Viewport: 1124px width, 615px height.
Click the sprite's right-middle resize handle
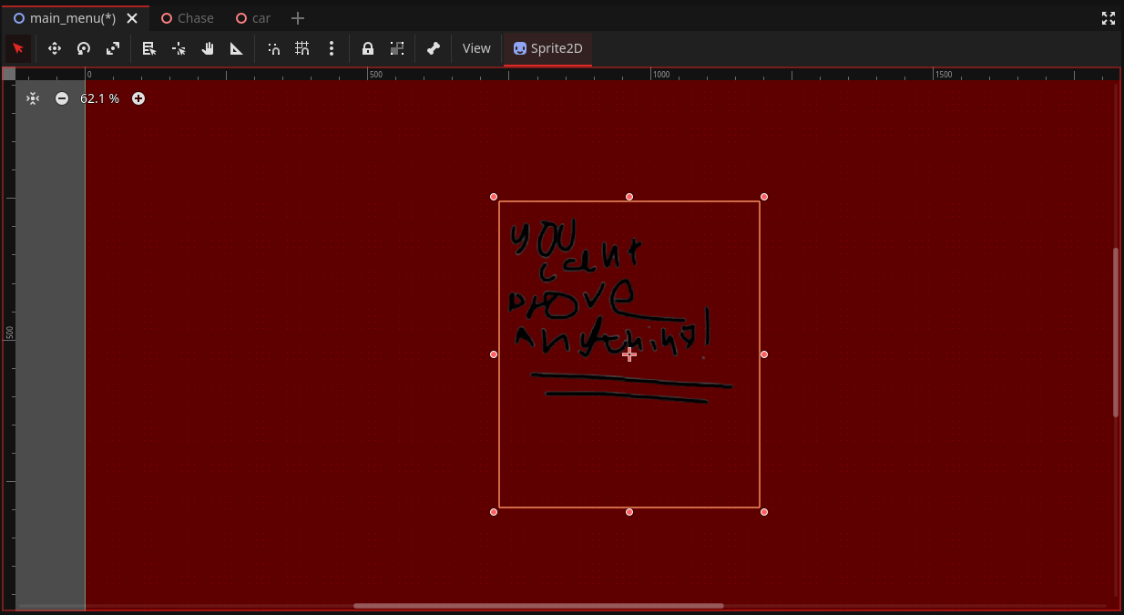point(764,354)
